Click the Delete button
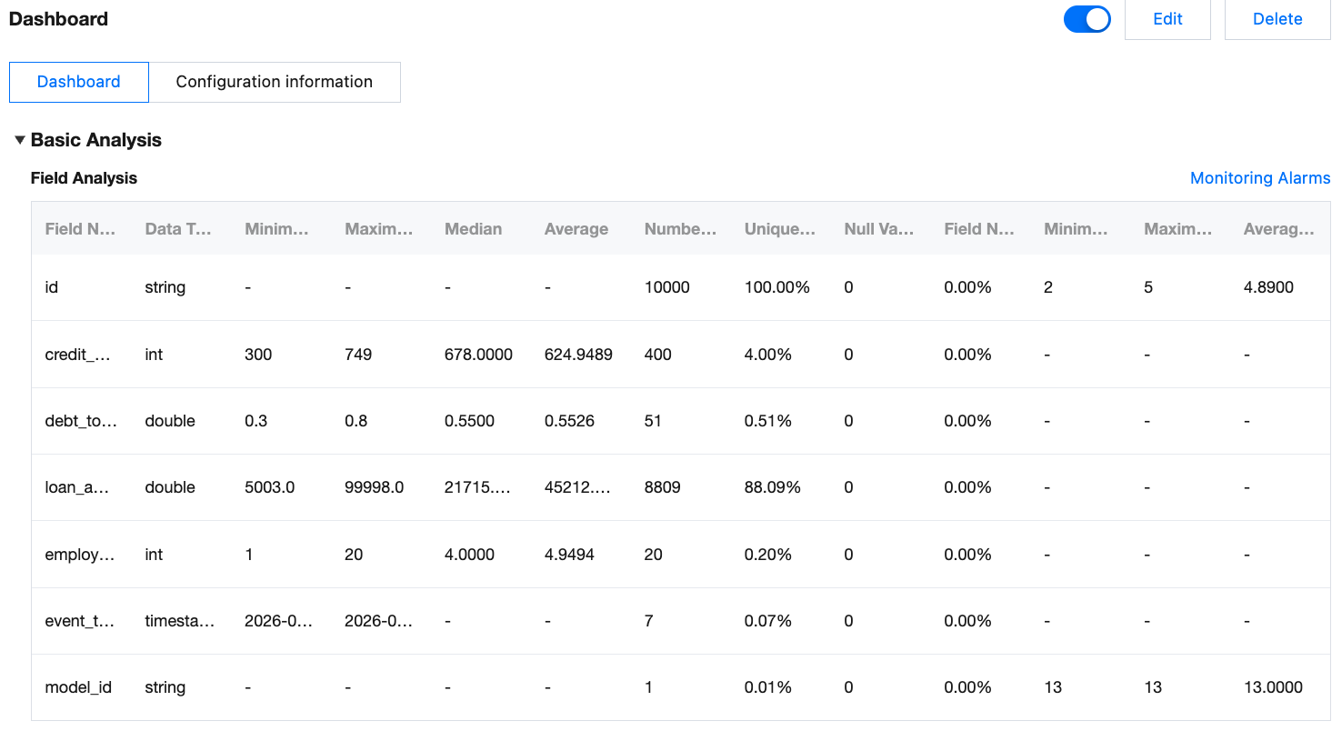 (1277, 19)
